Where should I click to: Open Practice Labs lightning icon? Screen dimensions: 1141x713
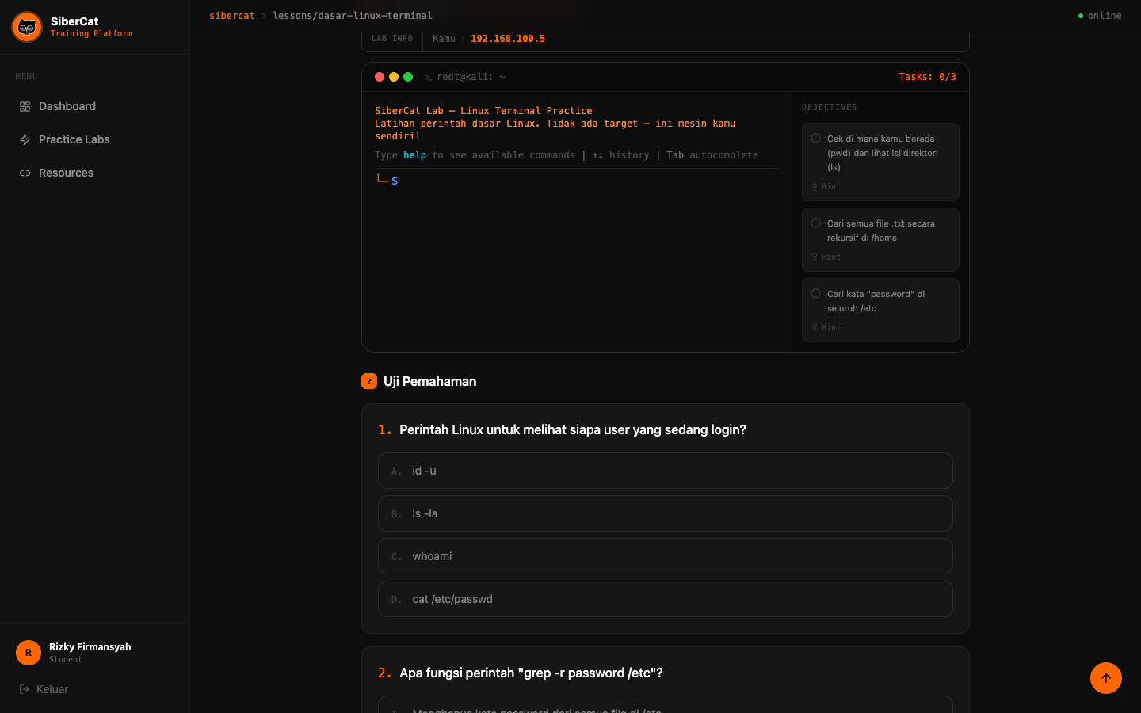coord(25,139)
